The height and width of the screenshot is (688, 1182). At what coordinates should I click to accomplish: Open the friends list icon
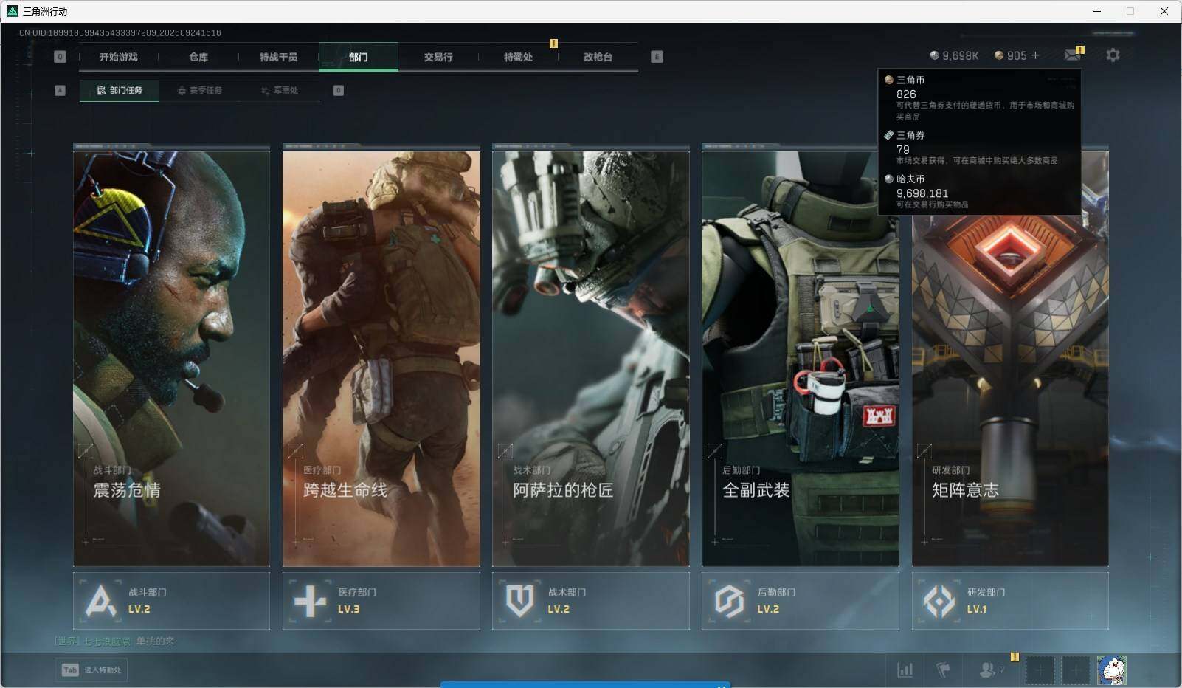[x=987, y=670]
